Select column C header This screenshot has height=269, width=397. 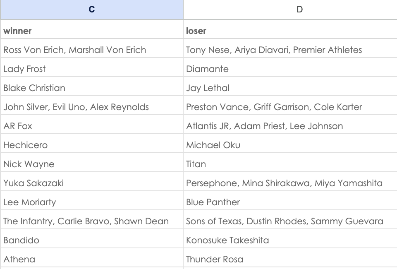point(92,10)
